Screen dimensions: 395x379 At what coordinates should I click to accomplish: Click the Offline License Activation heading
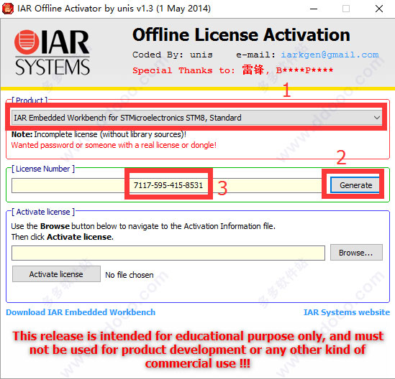point(241,34)
